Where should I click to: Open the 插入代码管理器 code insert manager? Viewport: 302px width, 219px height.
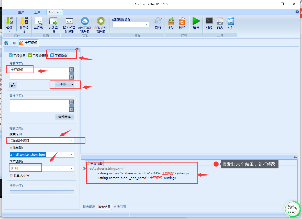pos(69,25)
